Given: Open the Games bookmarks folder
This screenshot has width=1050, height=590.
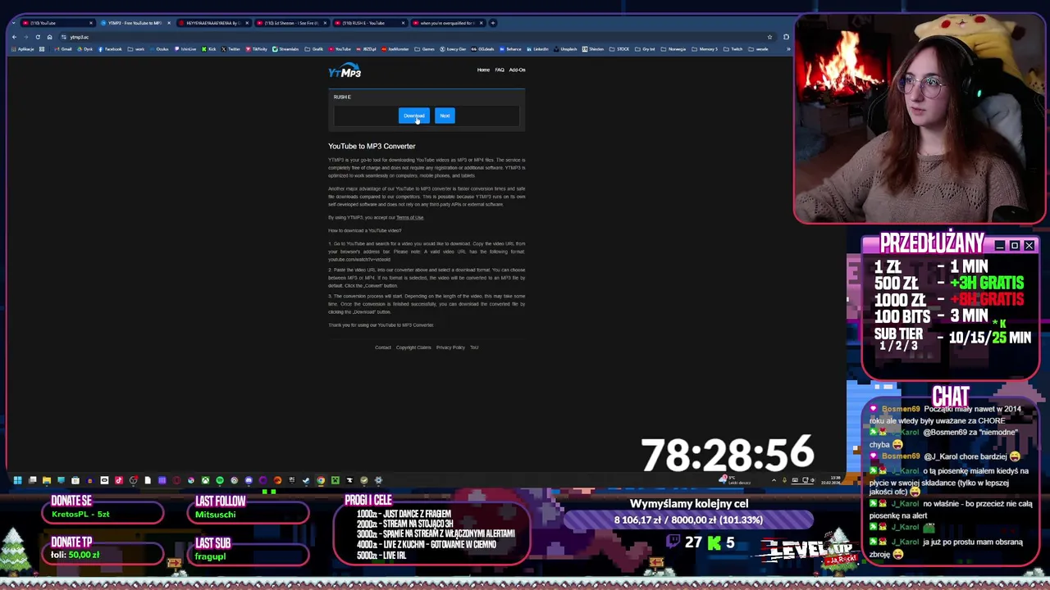Looking at the screenshot, I should [425, 49].
